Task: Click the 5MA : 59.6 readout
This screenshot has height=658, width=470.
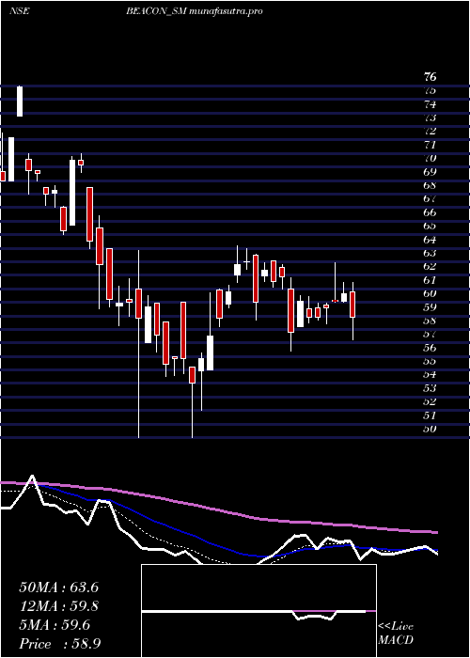Action: pos(55,625)
